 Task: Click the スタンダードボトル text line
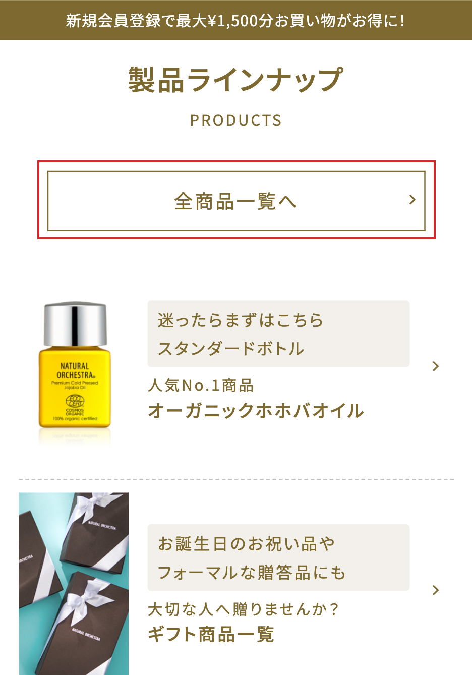click(231, 349)
